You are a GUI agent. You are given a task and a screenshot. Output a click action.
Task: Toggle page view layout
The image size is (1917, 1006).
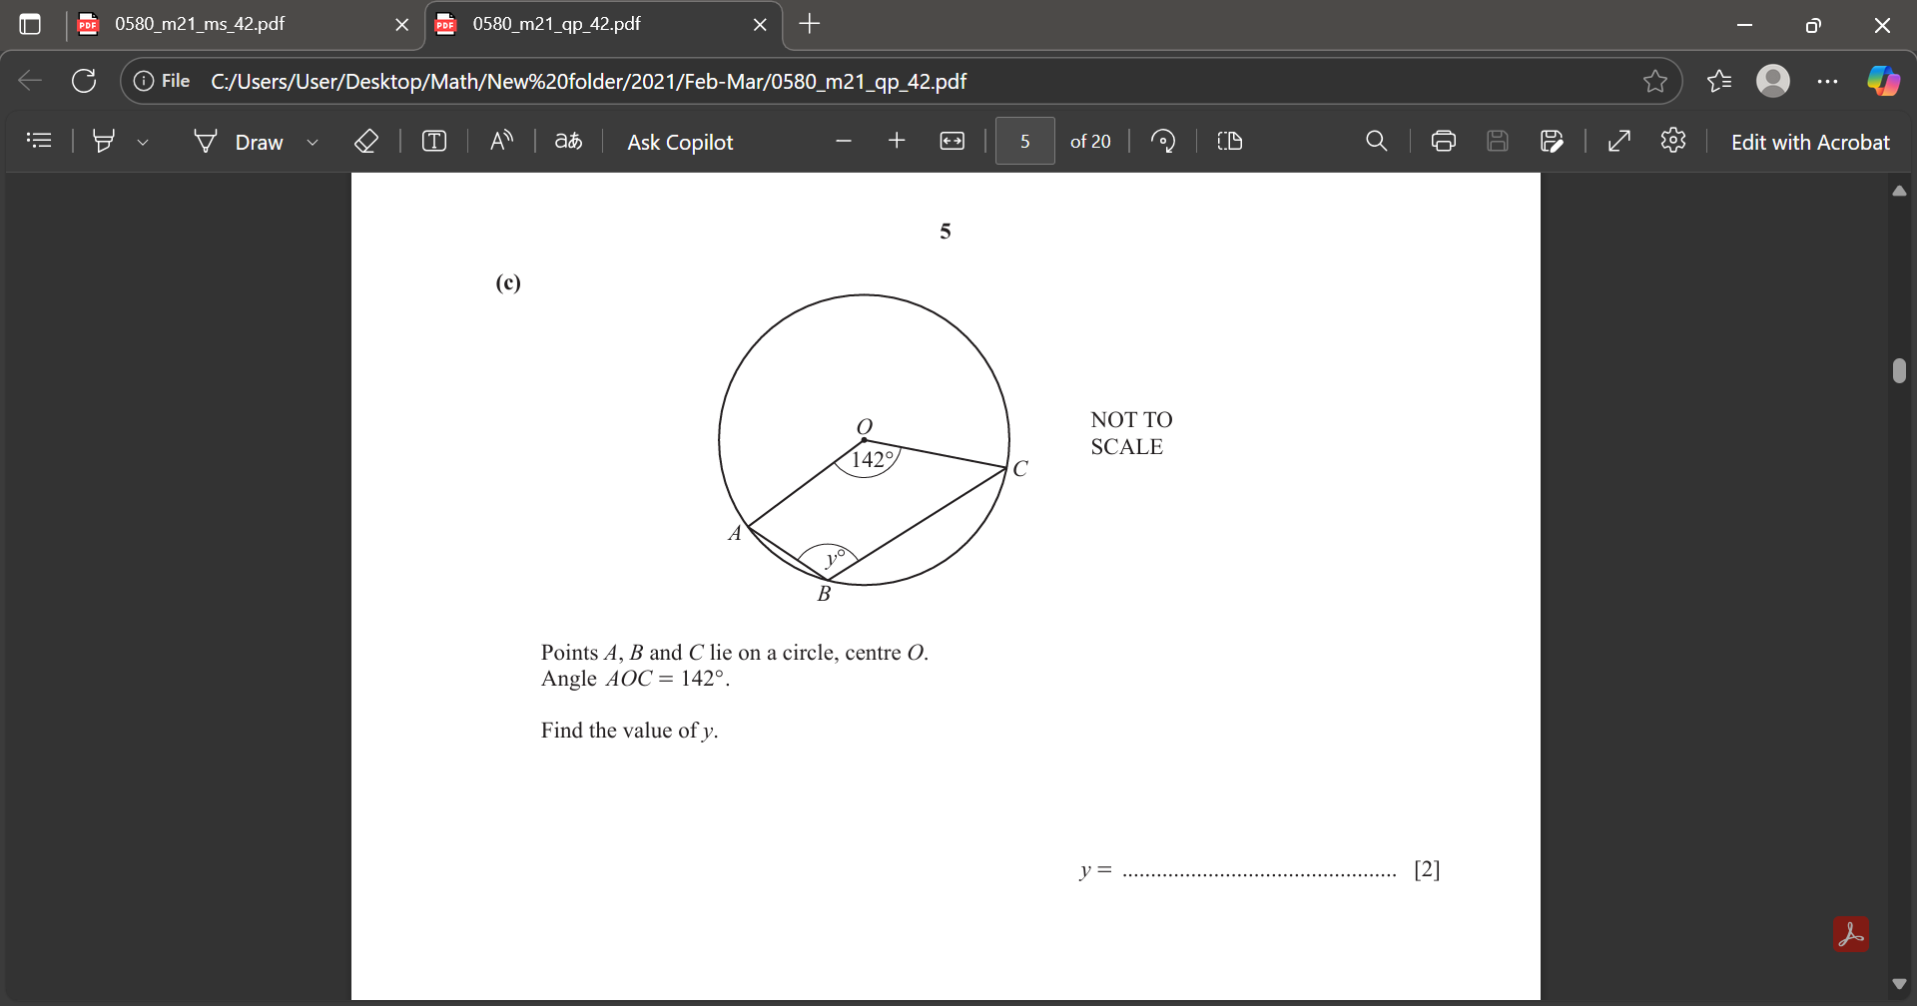pyautogui.click(x=1229, y=141)
